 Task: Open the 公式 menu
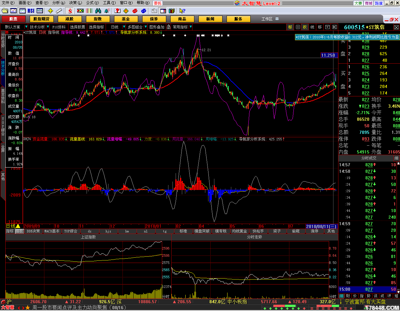(92, 3)
